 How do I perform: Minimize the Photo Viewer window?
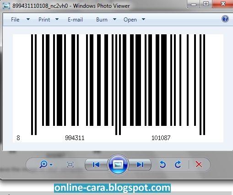pos(194,4)
